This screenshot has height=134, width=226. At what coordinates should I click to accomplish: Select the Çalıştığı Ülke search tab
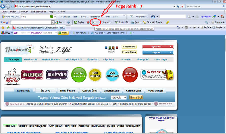(x=90, y=91)
